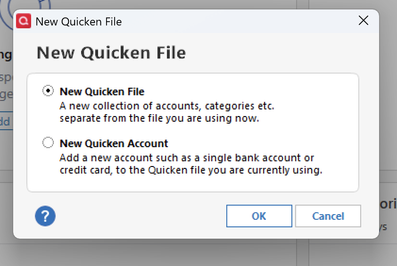Select the New Quicken Account radio button
The height and width of the screenshot is (266, 397).
tap(48, 143)
